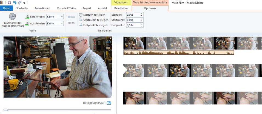Click the preview seek bar track
The height and width of the screenshot is (114, 262).
58,110
